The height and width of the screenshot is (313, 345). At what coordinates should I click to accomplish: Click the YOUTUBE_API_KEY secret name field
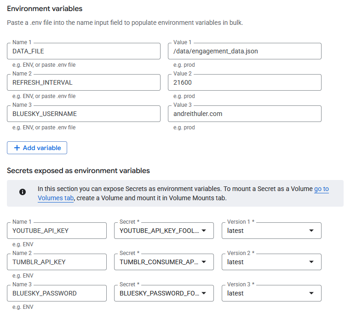(57, 231)
